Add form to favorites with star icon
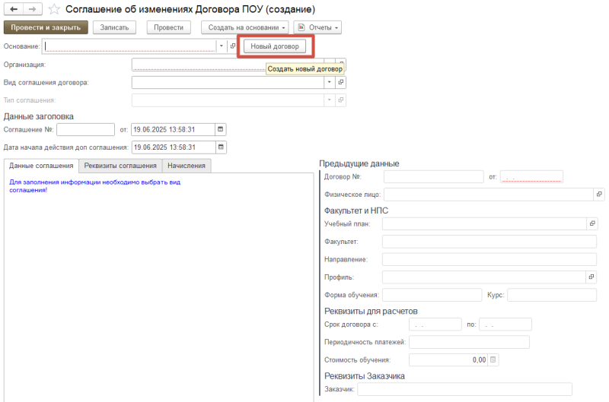 click(54, 10)
